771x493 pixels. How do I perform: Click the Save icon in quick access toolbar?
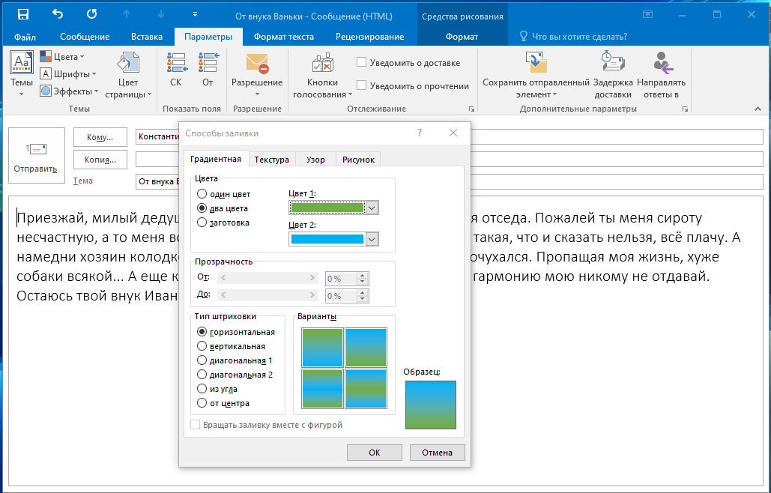[x=23, y=15]
